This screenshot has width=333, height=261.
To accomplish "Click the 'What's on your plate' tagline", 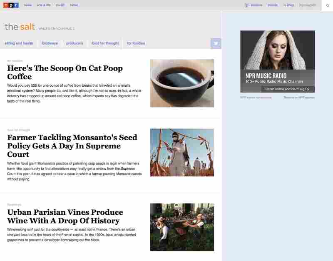I will pyautogui.click(x=57, y=29).
